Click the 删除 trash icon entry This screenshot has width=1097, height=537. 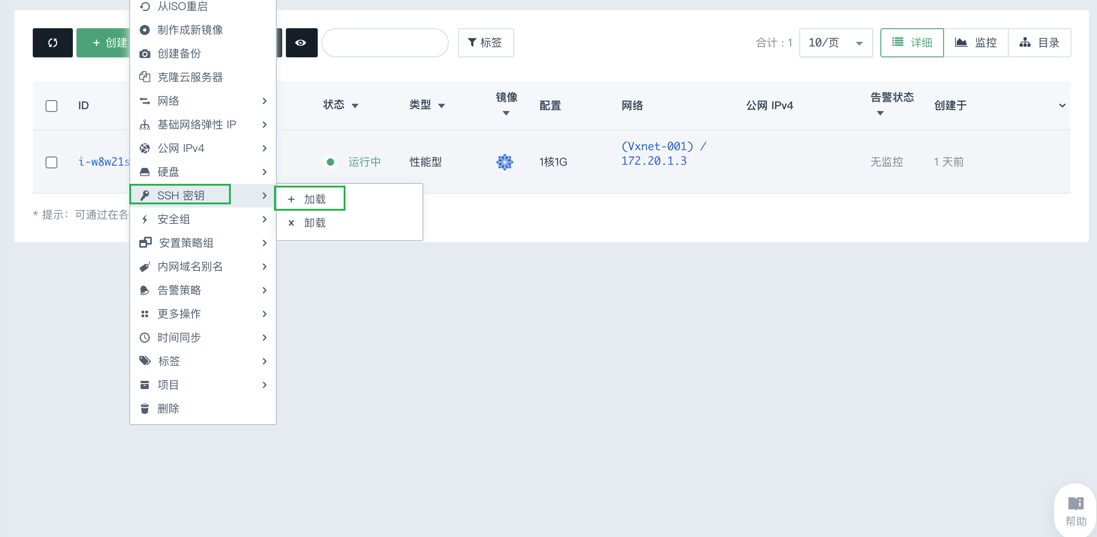pyautogui.click(x=168, y=408)
